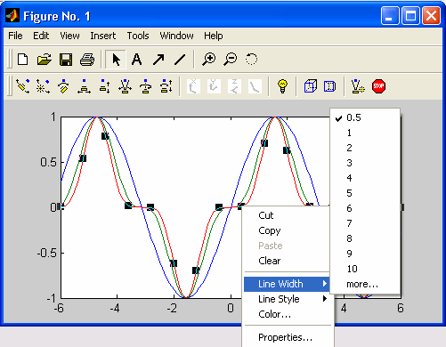
Task: Choose the Z principal axis button
Action: pyautogui.click(x=234, y=86)
